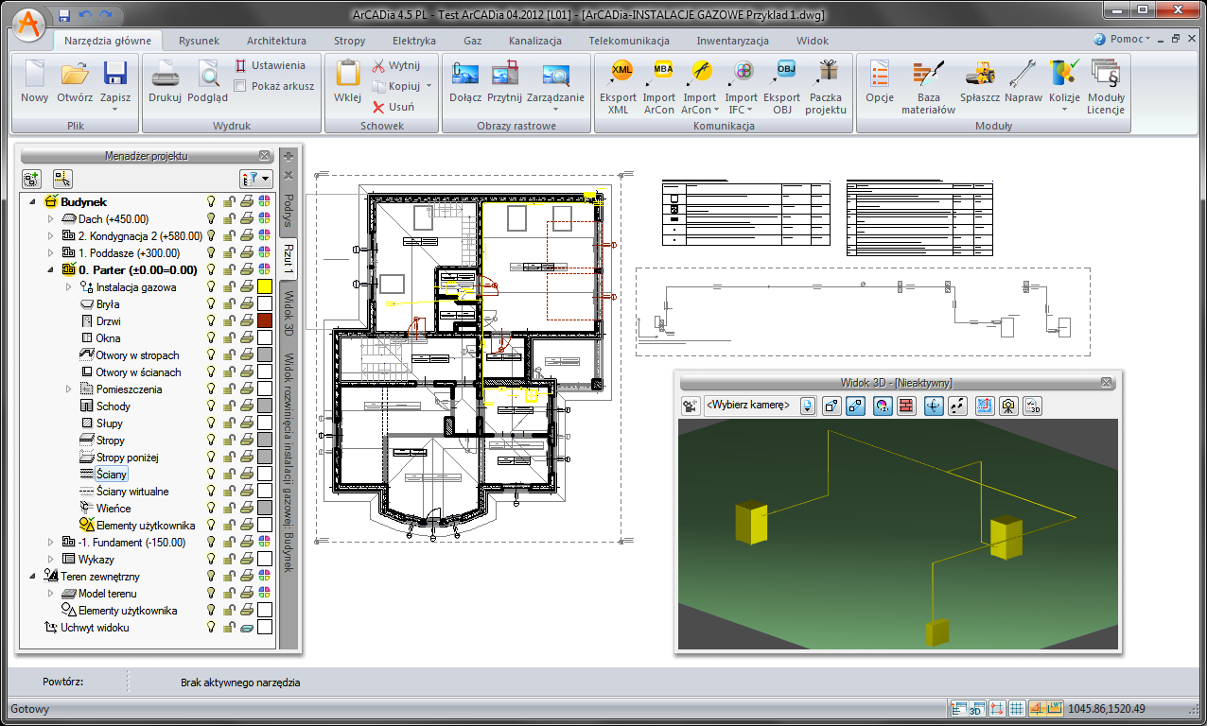Screen dimensions: 1207x726
Task: Expand the 2. Kondygnacja 2 node
Action: click(51, 236)
